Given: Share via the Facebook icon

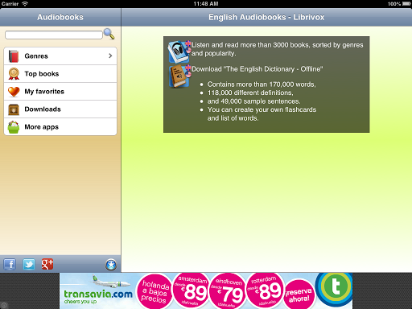Looking at the screenshot, I should pyautogui.click(x=10, y=265).
